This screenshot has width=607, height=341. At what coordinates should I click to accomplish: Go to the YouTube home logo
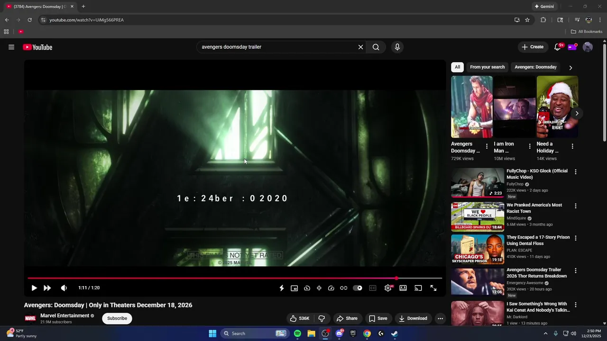(x=37, y=47)
